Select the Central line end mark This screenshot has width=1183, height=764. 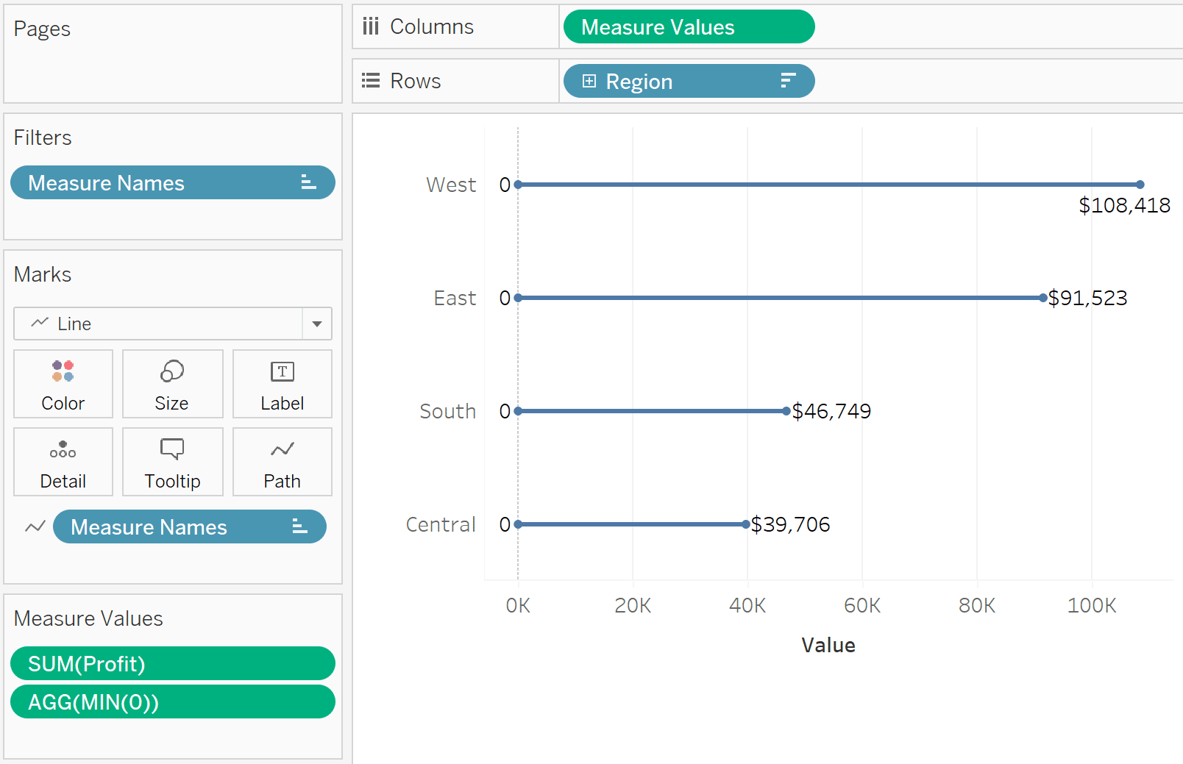click(x=746, y=524)
